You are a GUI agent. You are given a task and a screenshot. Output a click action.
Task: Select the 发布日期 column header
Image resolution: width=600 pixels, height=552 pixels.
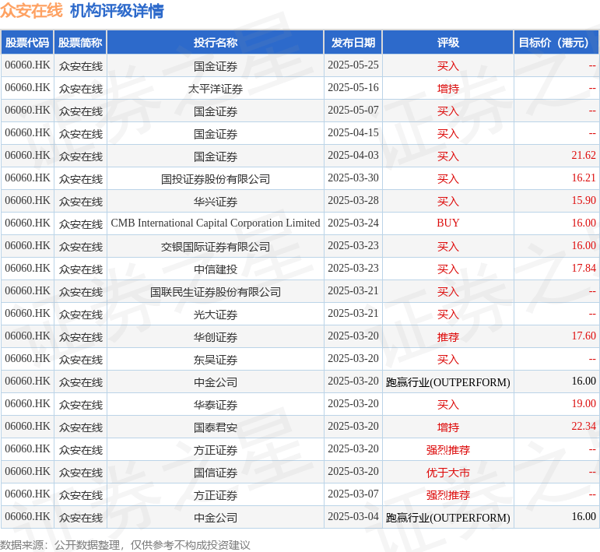[x=353, y=43]
